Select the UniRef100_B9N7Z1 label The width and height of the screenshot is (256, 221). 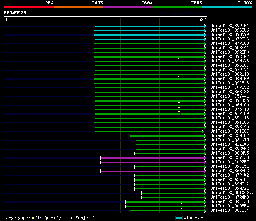[x=230, y=189]
